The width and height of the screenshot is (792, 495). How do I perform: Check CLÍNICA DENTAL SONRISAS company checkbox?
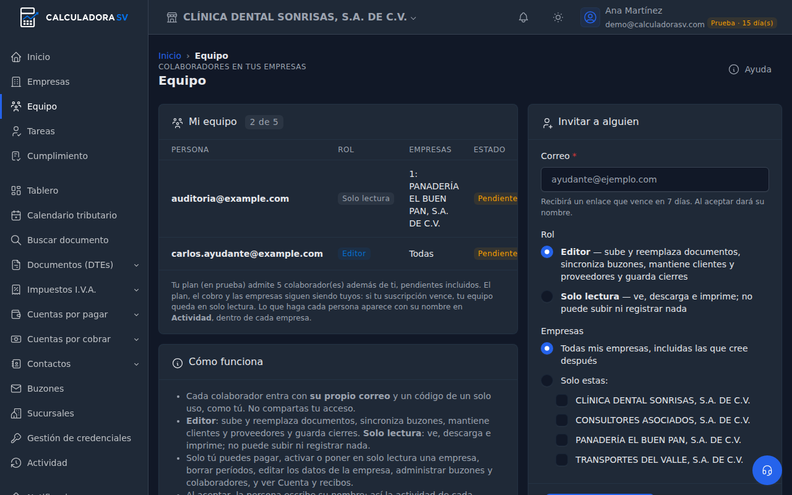coord(562,400)
